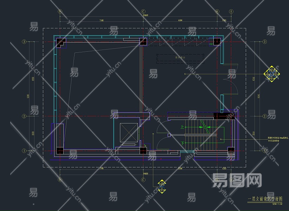Pick the right-side axis bubble 2

point(265,116)
